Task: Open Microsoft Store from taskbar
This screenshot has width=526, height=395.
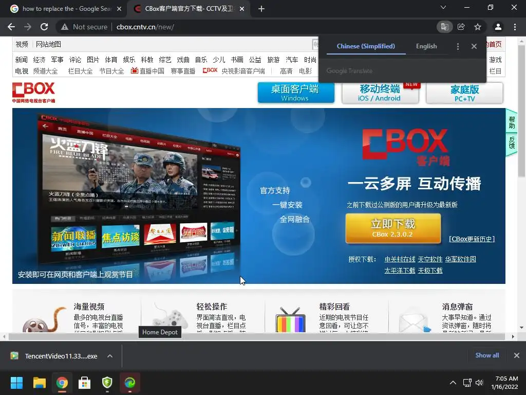Action: (x=84, y=383)
